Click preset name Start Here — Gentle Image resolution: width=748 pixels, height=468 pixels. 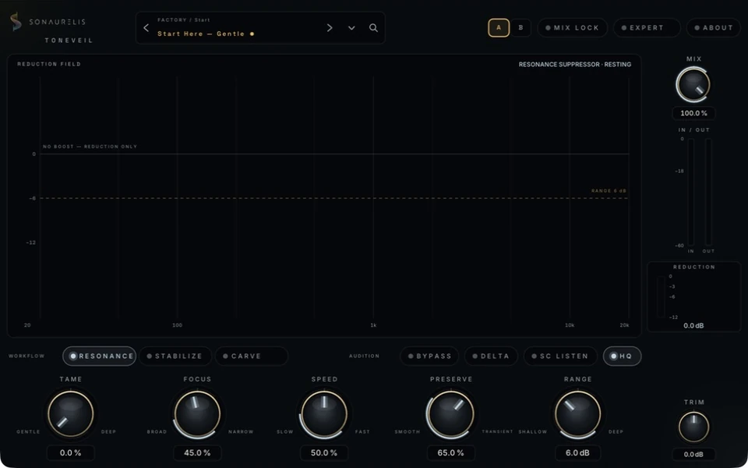click(201, 34)
